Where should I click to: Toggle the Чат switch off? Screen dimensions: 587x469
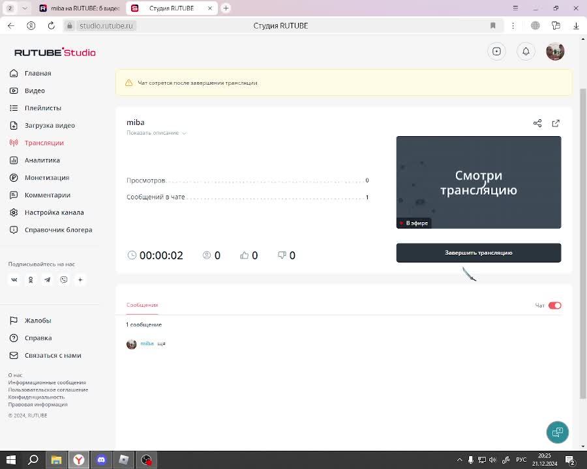pyautogui.click(x=554, y=306)
